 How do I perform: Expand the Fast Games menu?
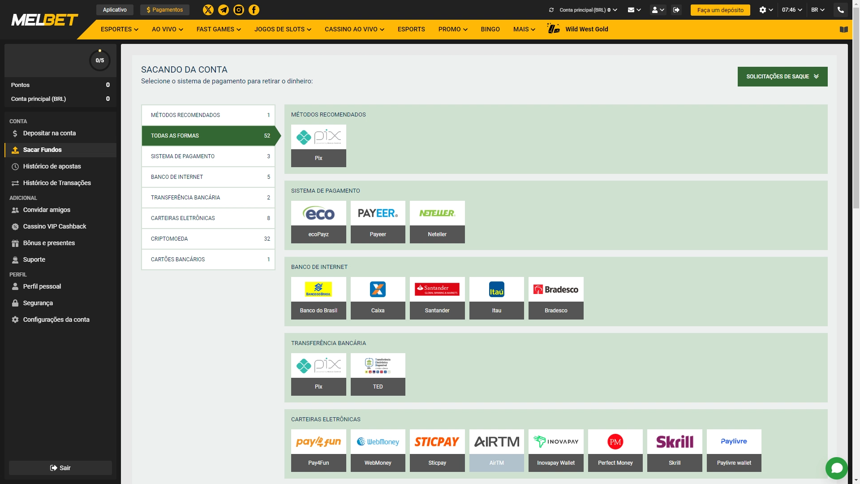coord(219,29)
